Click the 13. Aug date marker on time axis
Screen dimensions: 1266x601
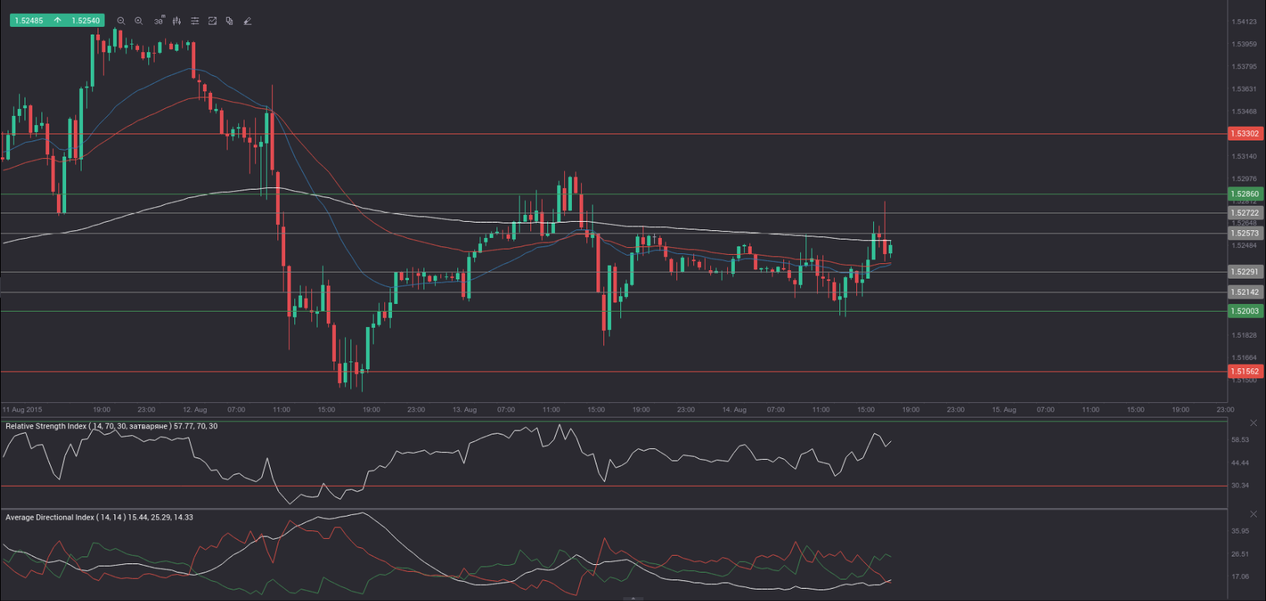(x=464, y=410)
